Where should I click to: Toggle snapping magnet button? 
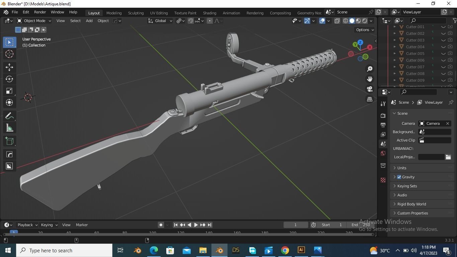[x=191, y=21]
